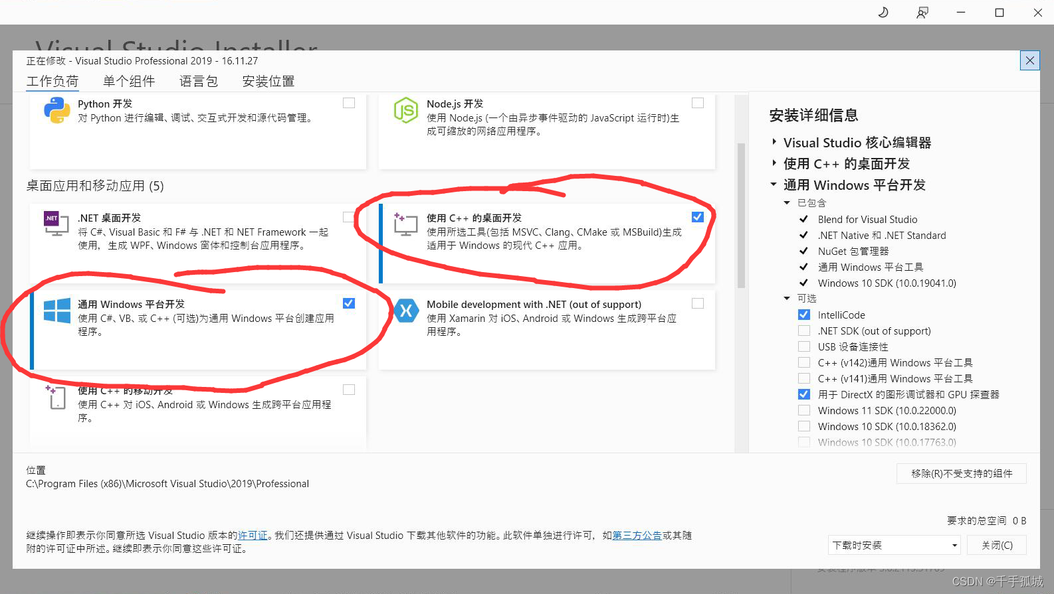Check Windows 10 SDK (10.0.18362.0)
This screenshot has height=594, width=1054.
[x=804, y=426]
